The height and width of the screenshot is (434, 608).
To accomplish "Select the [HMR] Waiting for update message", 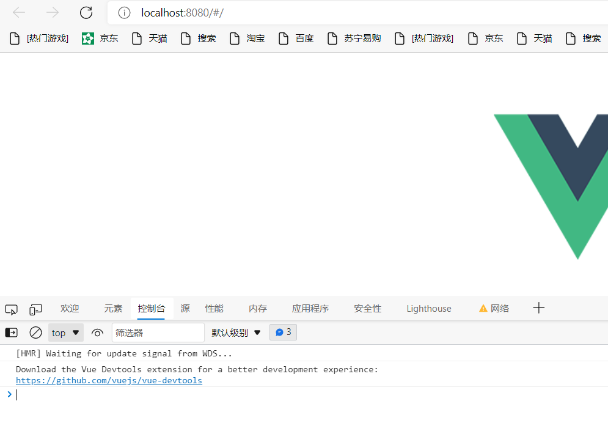I will point(124,354).
